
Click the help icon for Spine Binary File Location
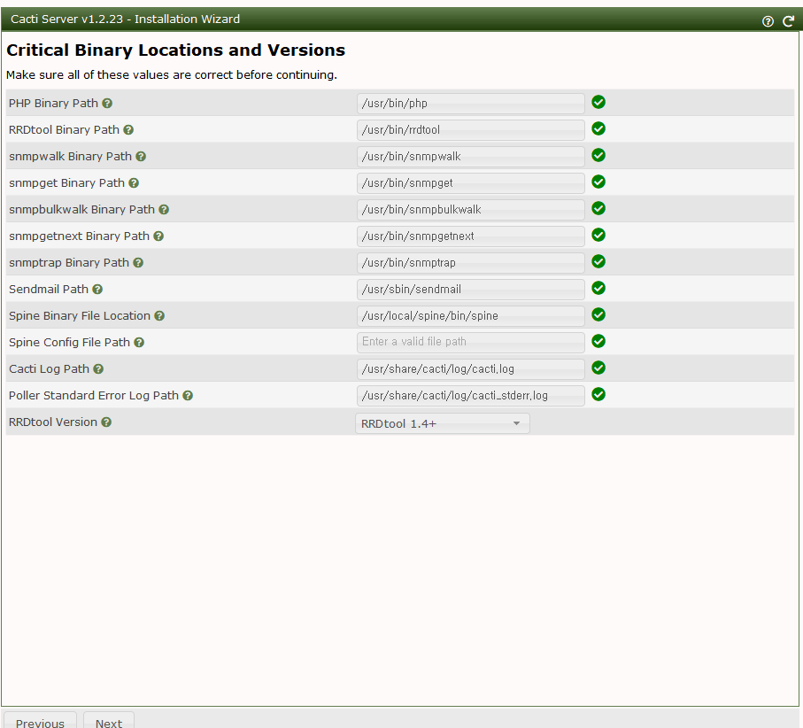click(159, 316)
